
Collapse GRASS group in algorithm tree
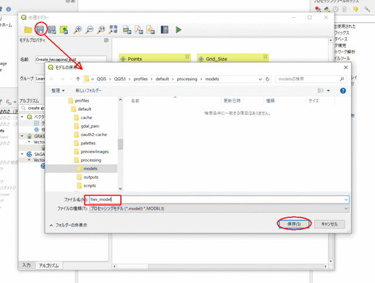tap(22, 136)
